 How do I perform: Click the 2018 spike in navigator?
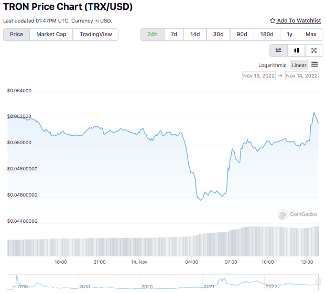[17, 277]
